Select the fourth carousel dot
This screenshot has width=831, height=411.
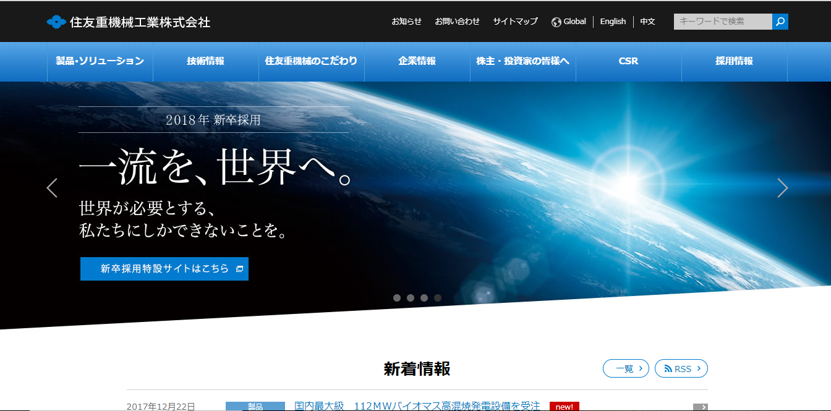pyautogui.click(x=438, y=298)
